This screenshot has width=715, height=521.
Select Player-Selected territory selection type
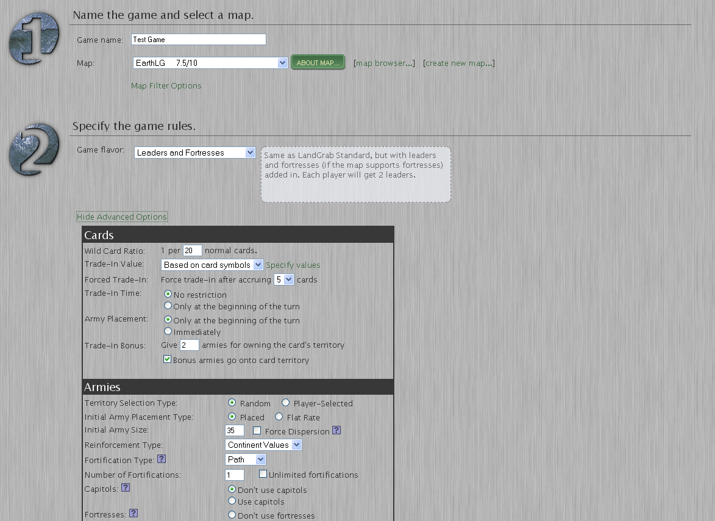[286, 403]
